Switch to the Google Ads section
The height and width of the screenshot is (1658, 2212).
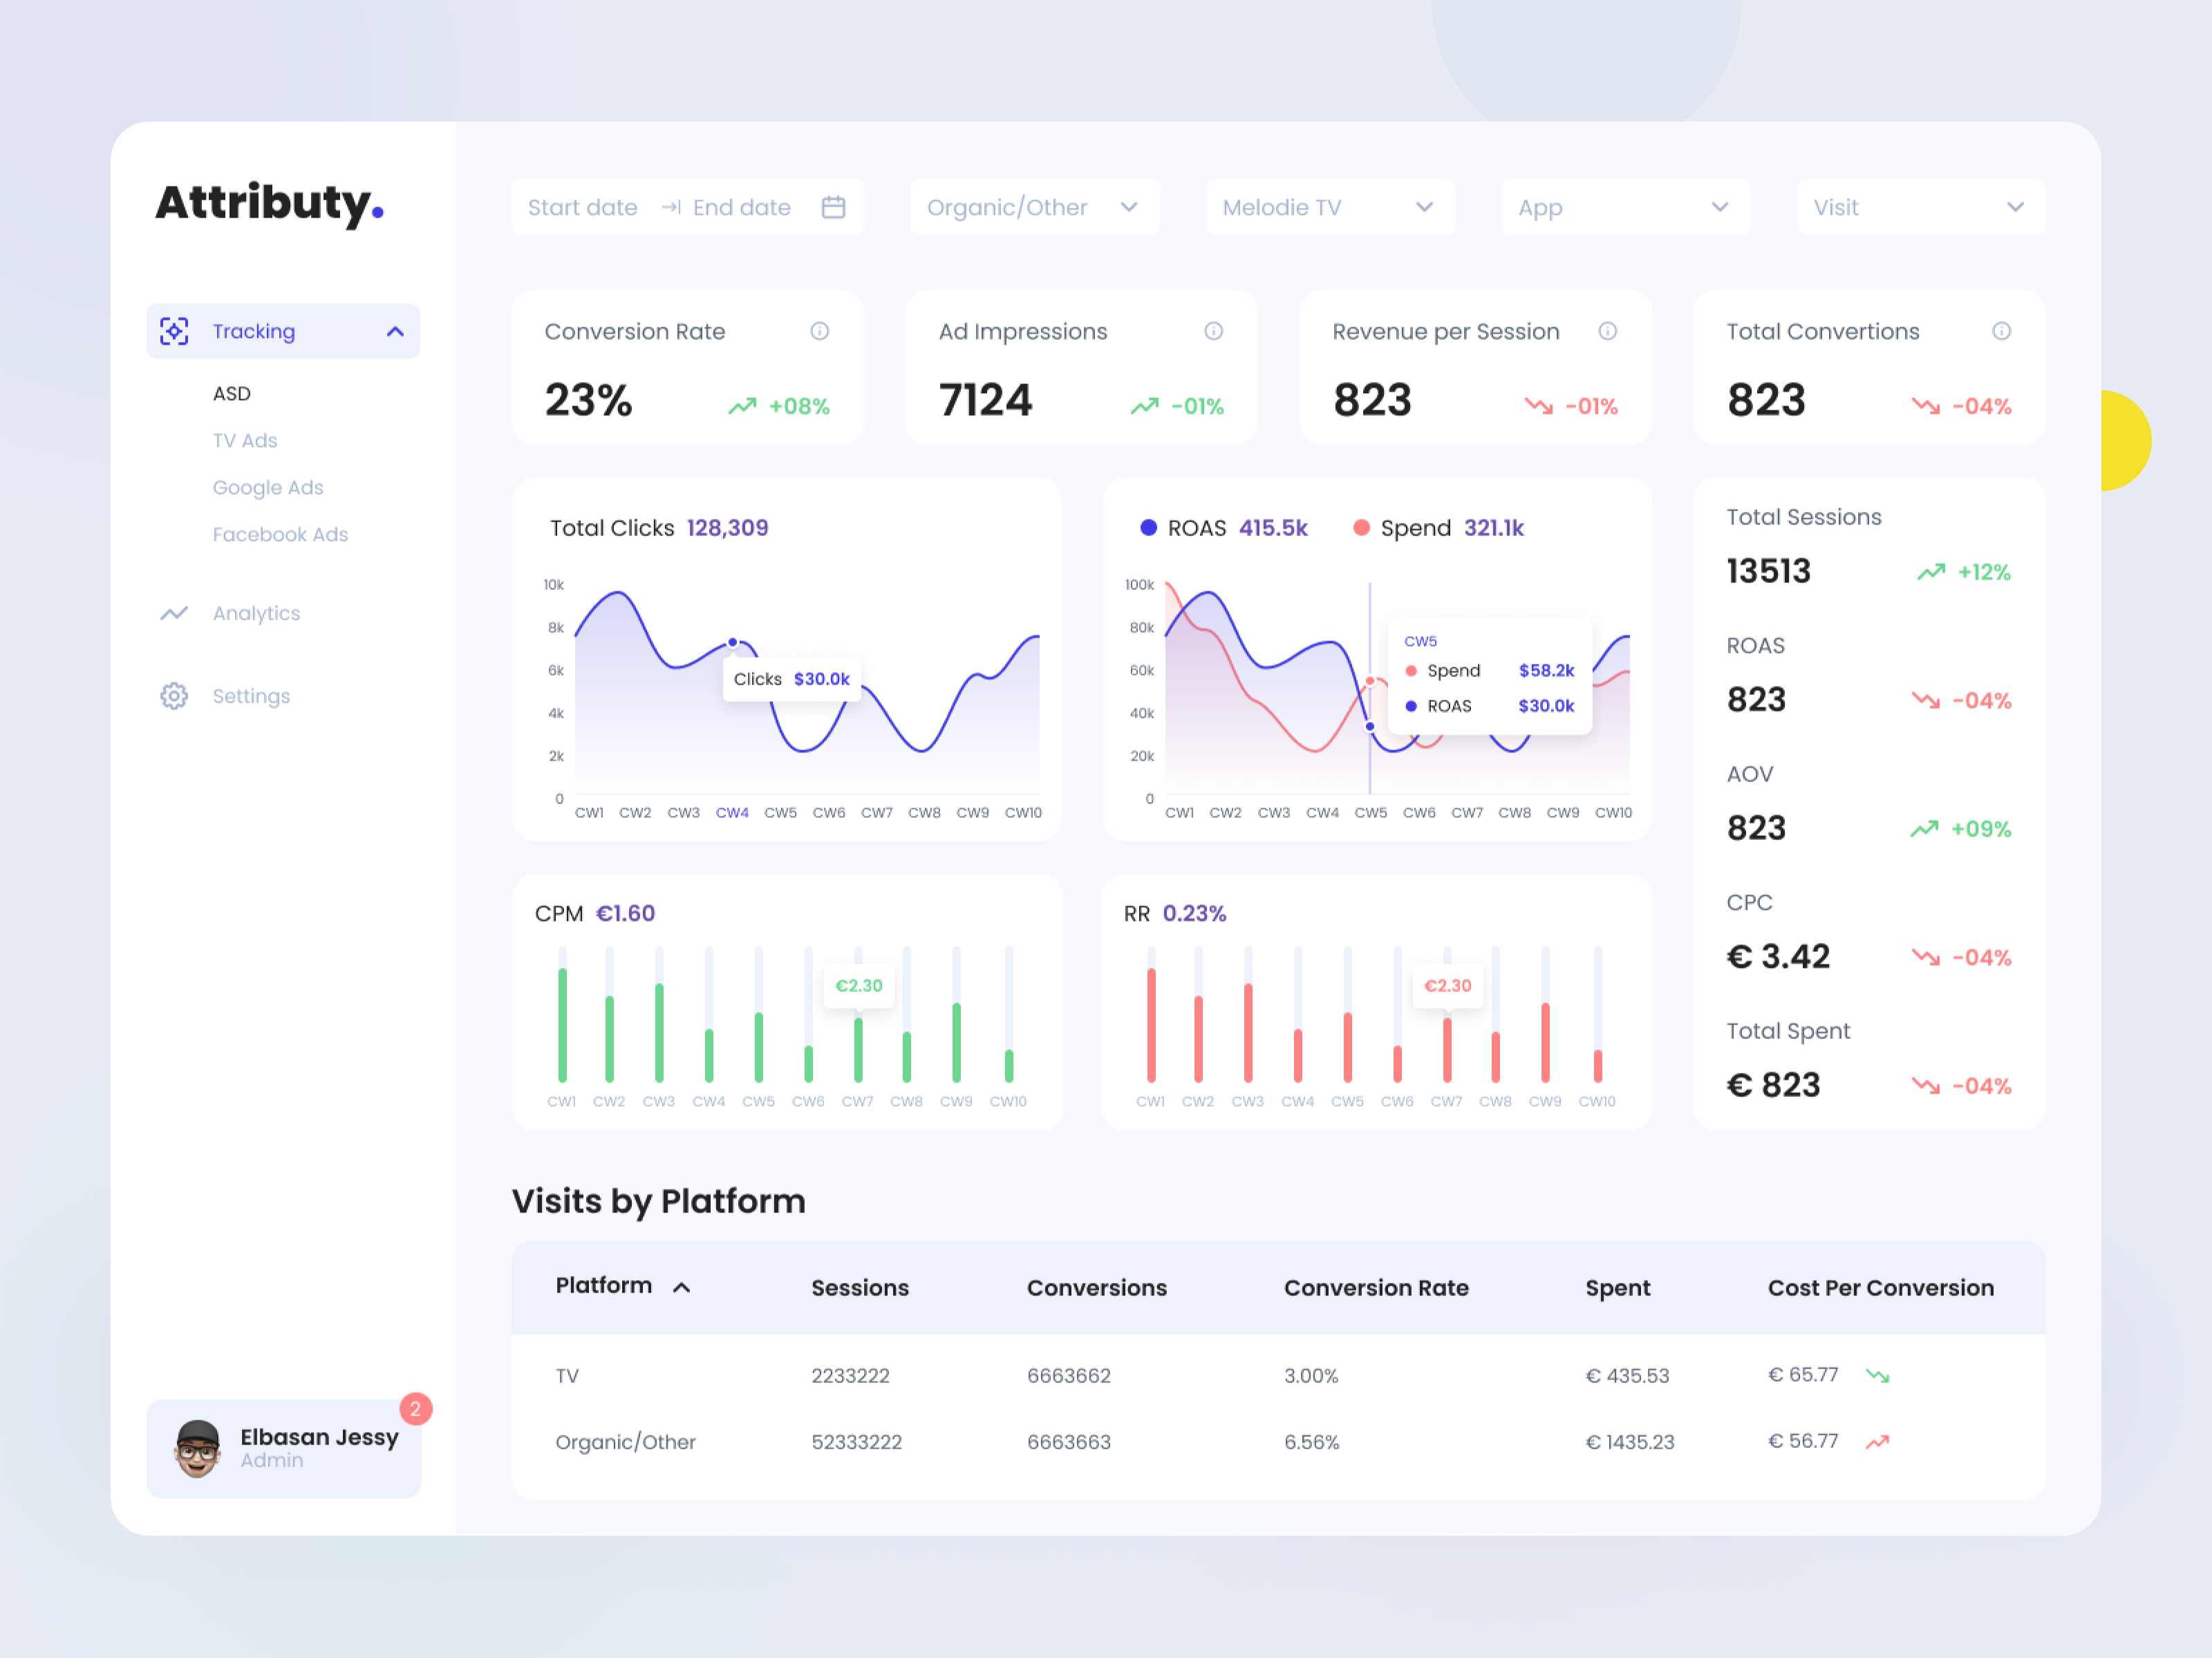pyautogui.click(x=267, y=487)
